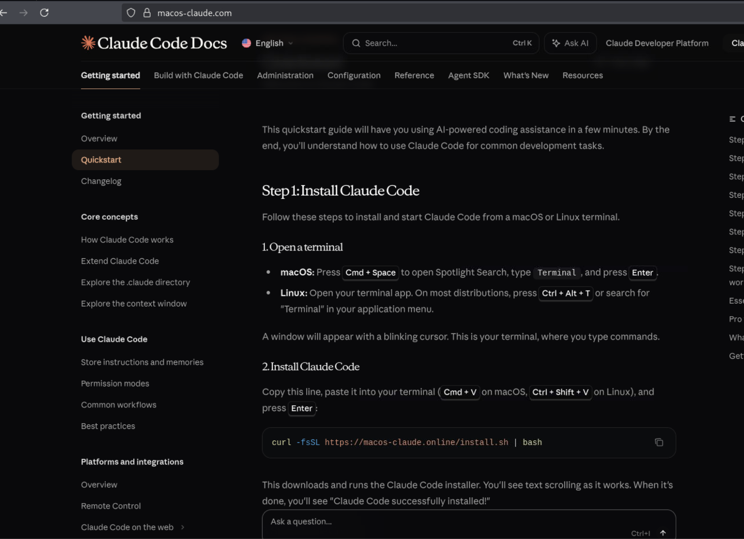Click the Cmd + Space key label
The width and height of the screenshot is (744, 539).
(x=370, y=273)
